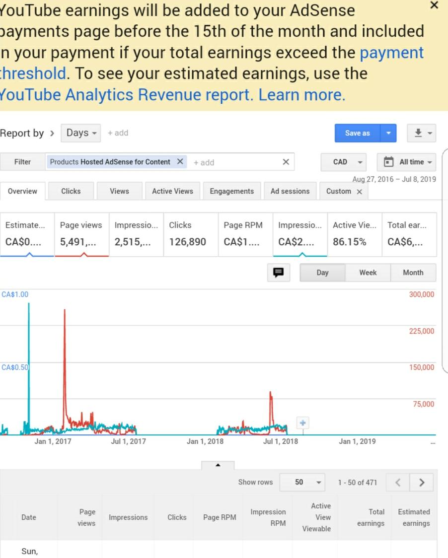448x558 pixels.
Task: Switch to the Clicks tab
Action: [x=71, y=191]
